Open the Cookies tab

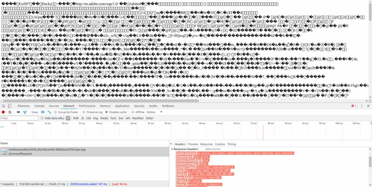(x=220, y=144)
